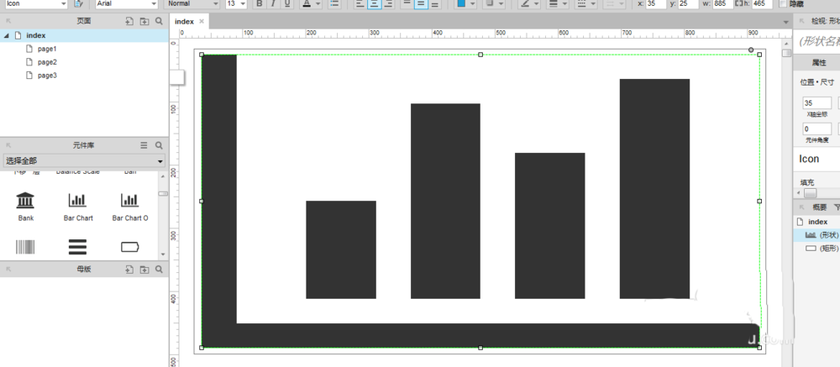Collapse the index page tree node
840x367 pixels.
pyautogui.click(x=7, y=35)
